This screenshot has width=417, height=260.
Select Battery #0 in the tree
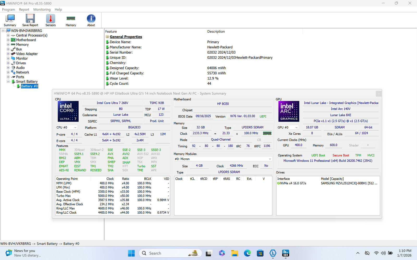[x=29, y=86]
